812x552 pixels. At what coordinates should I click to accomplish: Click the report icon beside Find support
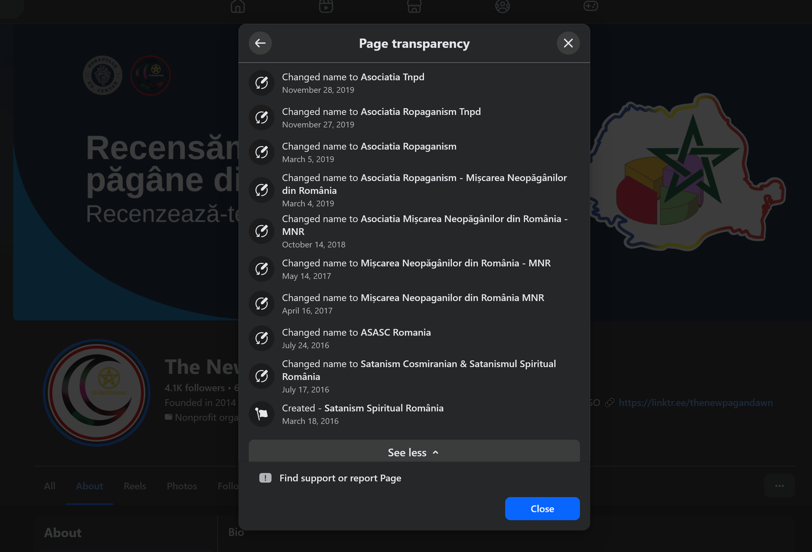[265, 478]
